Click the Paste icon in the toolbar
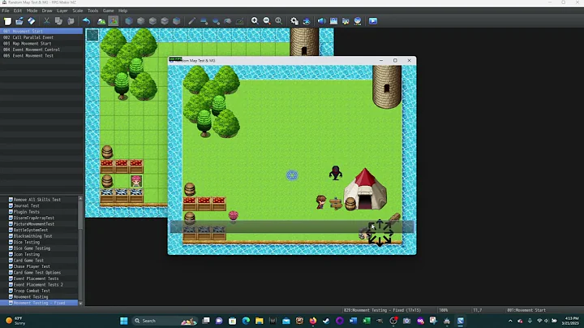This screenshot has width=584, height=328. 71,21
